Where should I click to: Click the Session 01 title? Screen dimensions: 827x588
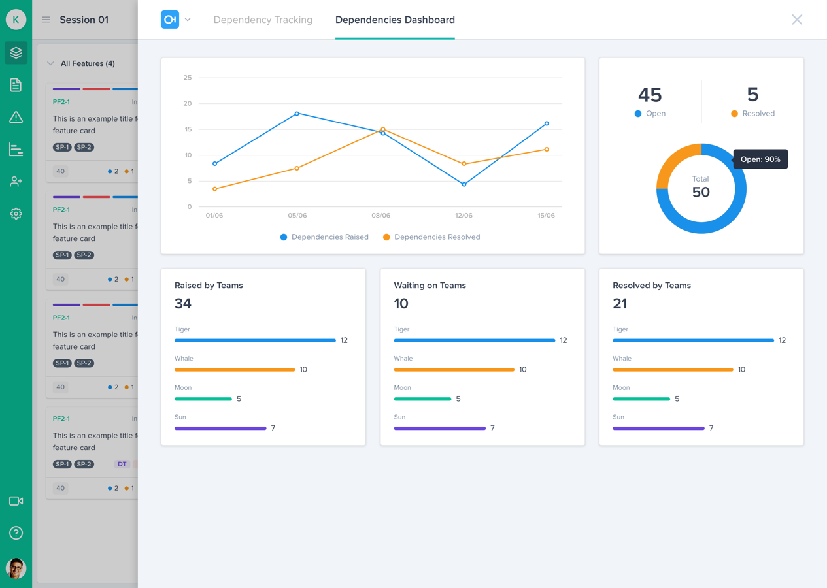(84, 20)
